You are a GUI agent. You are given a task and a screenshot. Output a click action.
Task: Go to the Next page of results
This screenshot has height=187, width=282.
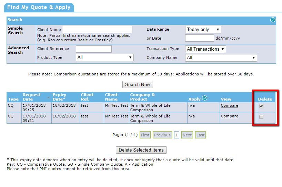(x=187, y=135)
